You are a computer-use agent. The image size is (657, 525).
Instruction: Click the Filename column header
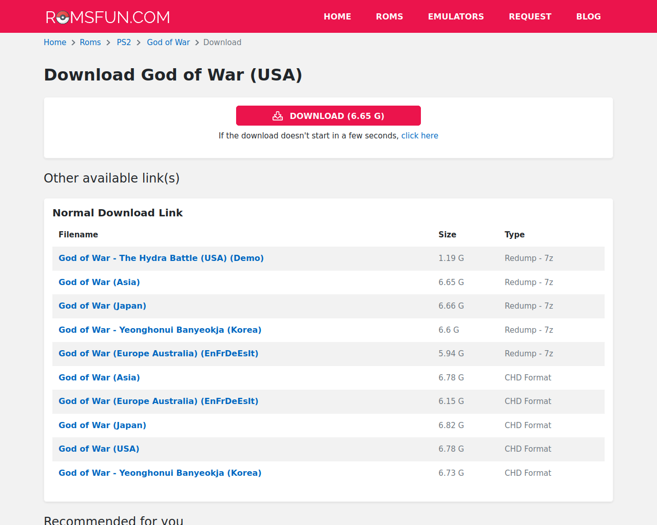pyautogui.click(x=78, y=235)
